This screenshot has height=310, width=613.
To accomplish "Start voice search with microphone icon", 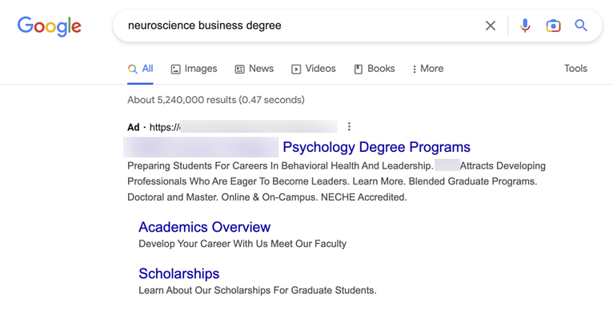I will (x=525, y=26).
